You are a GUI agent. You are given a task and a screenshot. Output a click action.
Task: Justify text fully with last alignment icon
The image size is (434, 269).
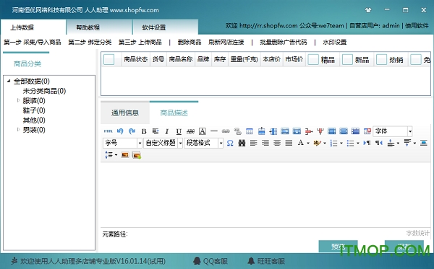pyautogui.click(x=289, y=143)
